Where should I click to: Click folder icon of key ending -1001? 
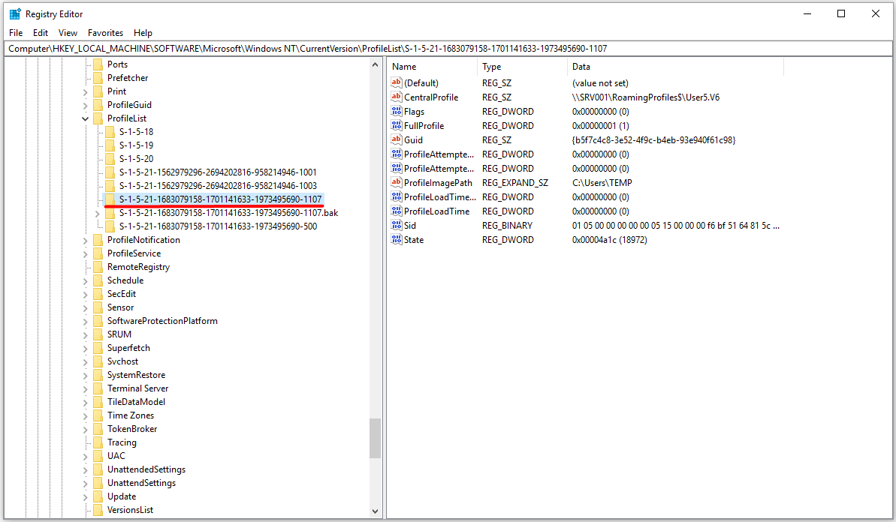tap(110, 172)
